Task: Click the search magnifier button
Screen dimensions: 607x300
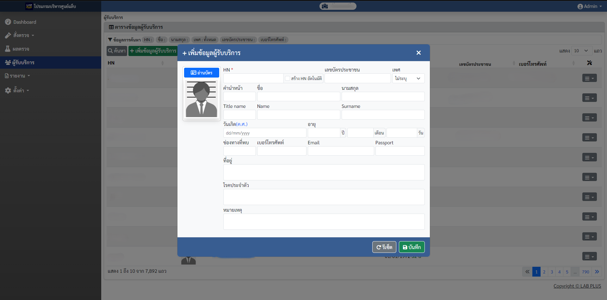Action: coord(117,51)
